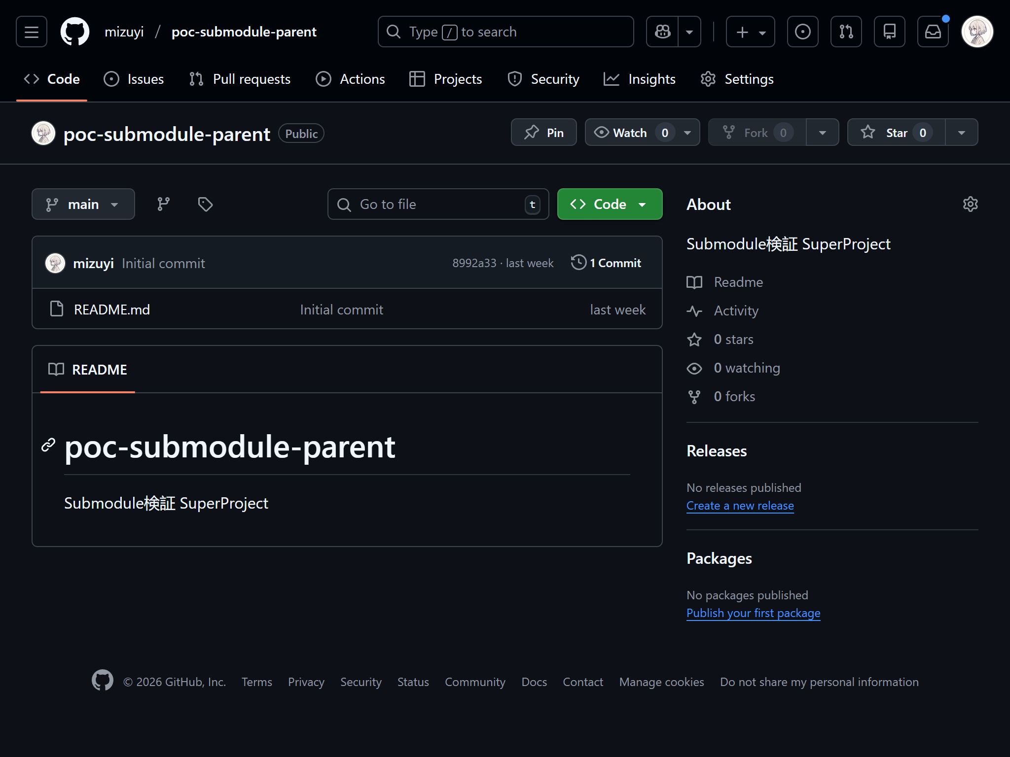Open the About section settings gear
Image resolution: width=1010 pixels, height=757 pixels.
pyautogui.click(x=970, y=204)
